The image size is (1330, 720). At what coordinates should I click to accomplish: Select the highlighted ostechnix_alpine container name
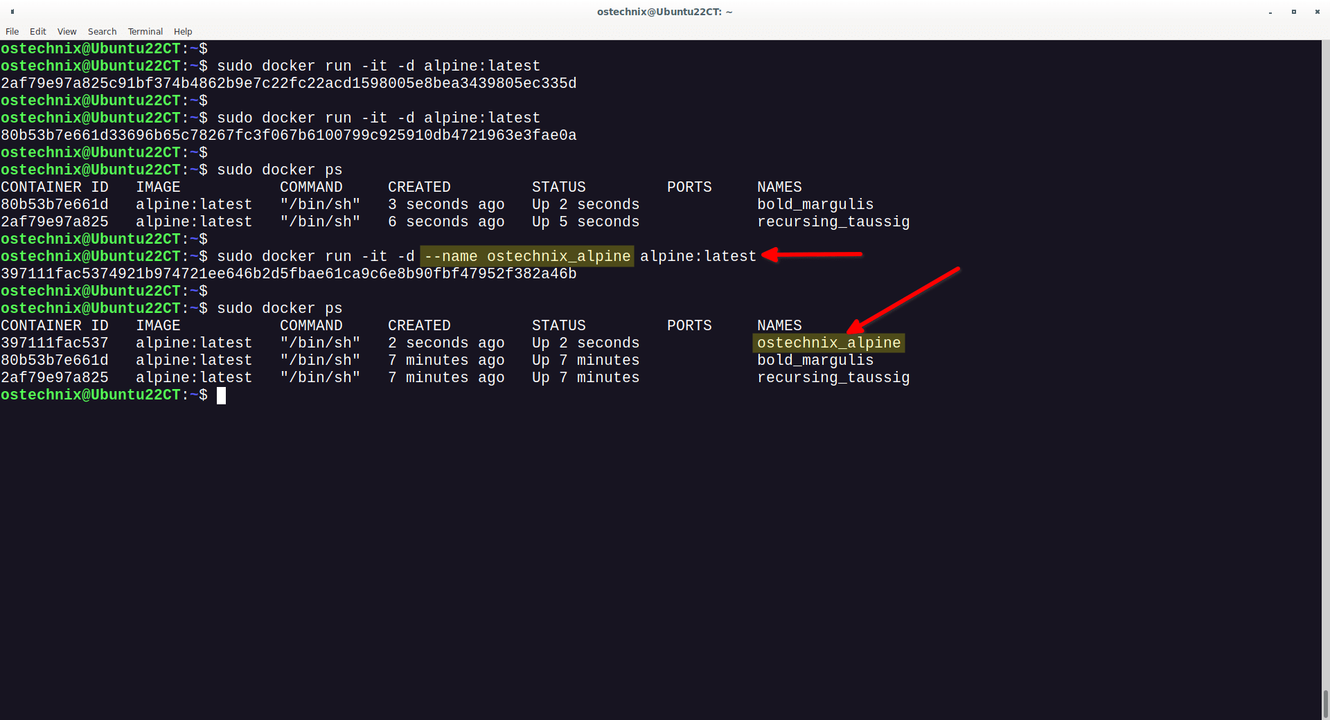click(828, 342)
